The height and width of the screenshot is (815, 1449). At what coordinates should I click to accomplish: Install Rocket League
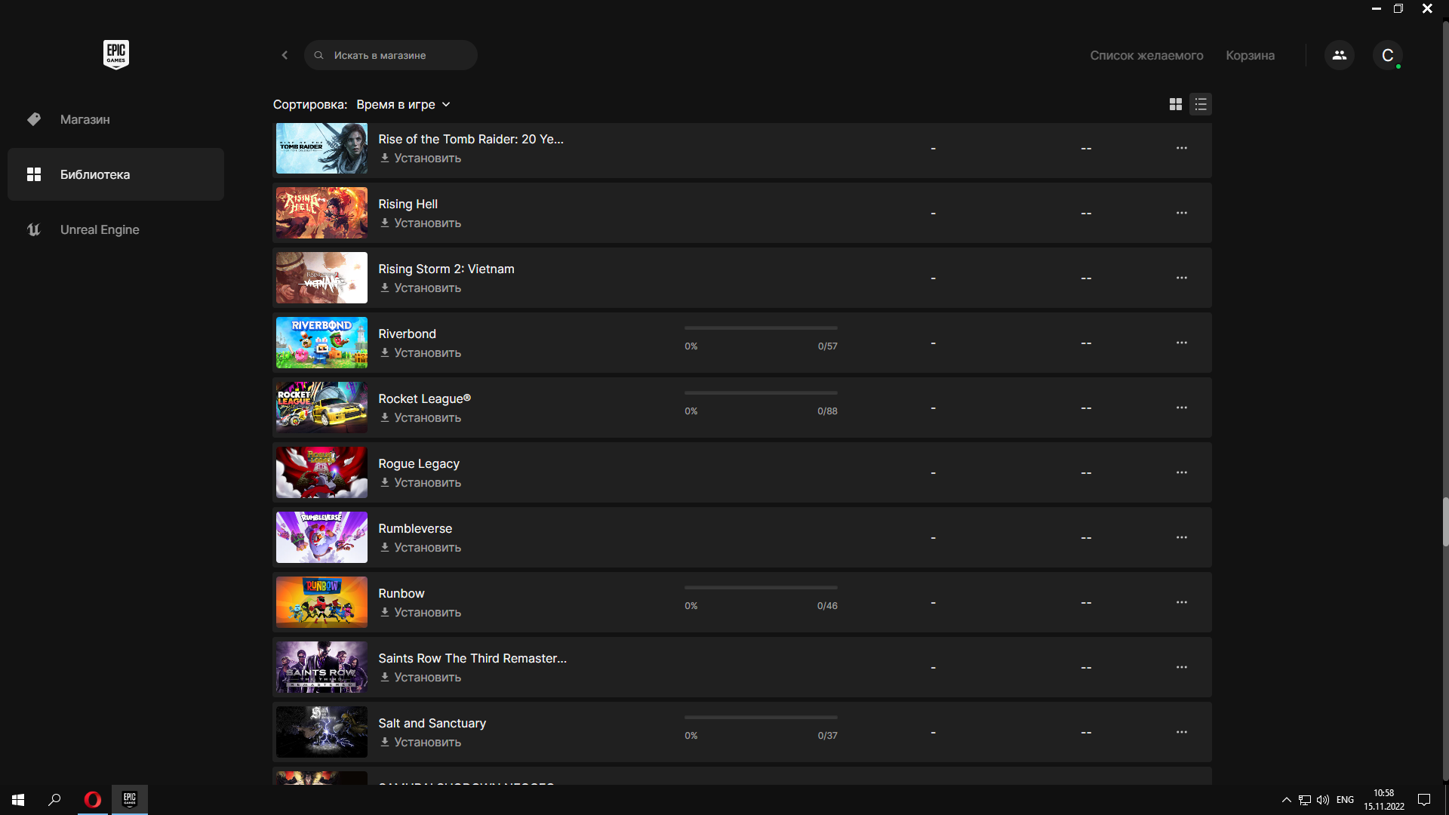(x=420, y=418)
